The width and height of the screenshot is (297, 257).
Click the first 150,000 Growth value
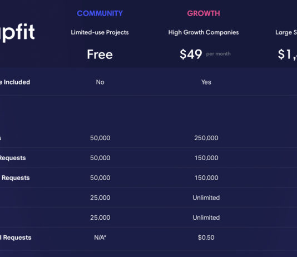[x=206, y=158]
